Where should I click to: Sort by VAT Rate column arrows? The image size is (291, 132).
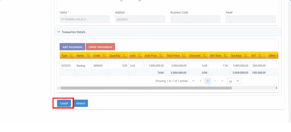[225, 56]
